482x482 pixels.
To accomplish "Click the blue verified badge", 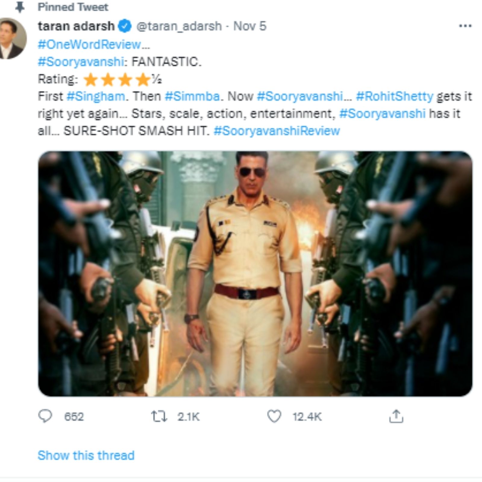I will click(x=124, y=26).
